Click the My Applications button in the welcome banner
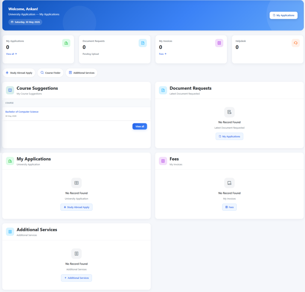 tap(284, 15)
